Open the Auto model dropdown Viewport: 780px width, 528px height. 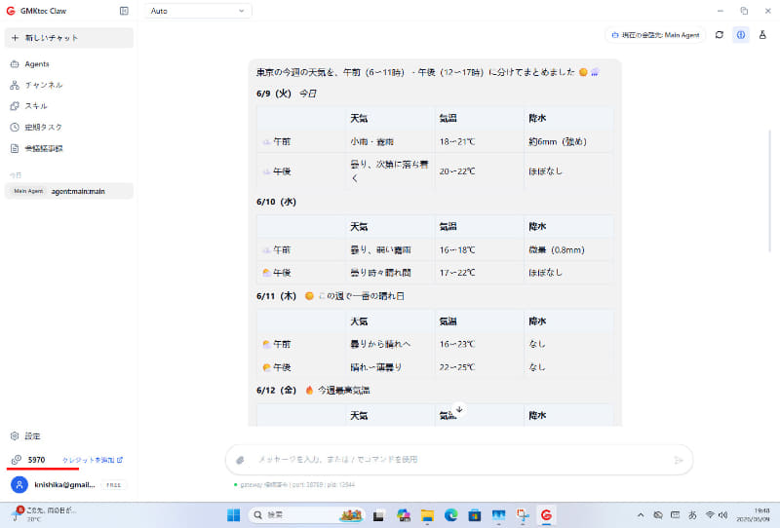click(198, 11)
